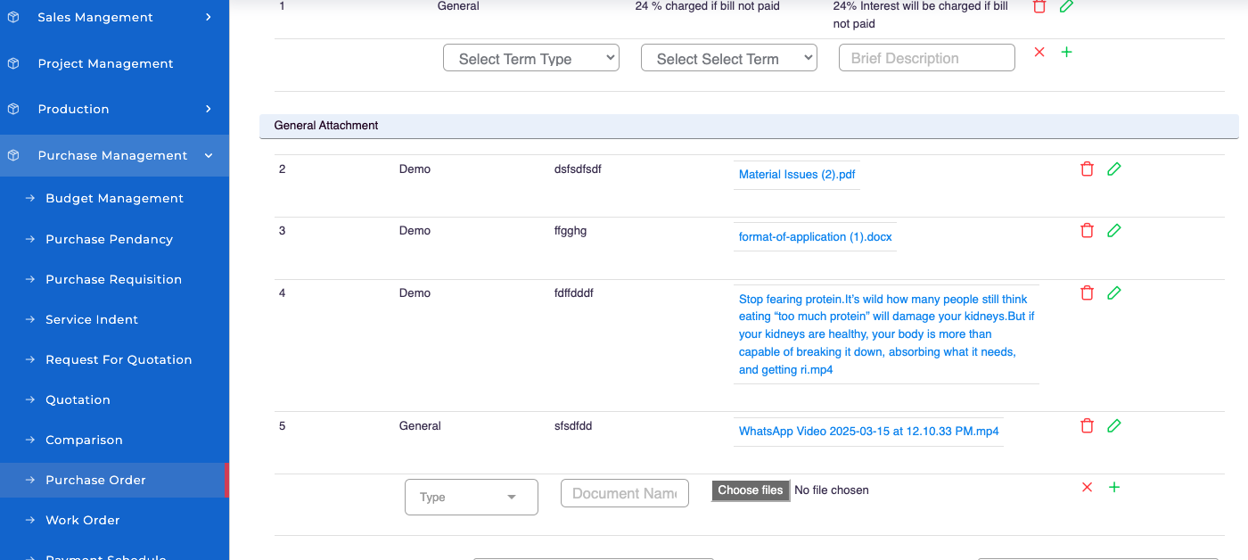
Task: Focus the Document Name text field
Action: 624,494
